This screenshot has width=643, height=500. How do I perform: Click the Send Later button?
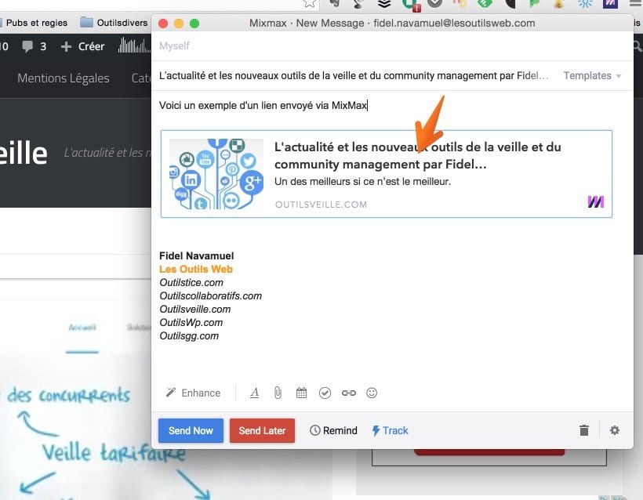tap(262, 430)
